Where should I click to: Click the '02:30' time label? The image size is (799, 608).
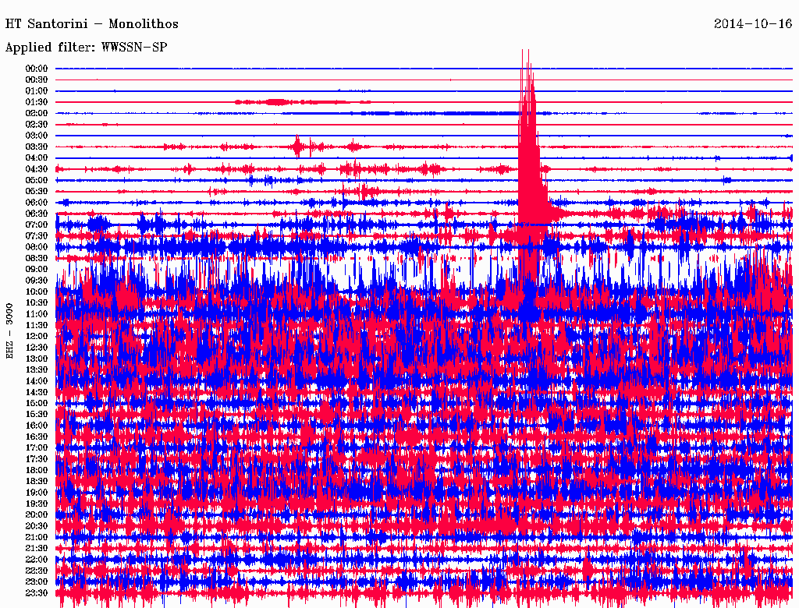[x=37, y=124]
